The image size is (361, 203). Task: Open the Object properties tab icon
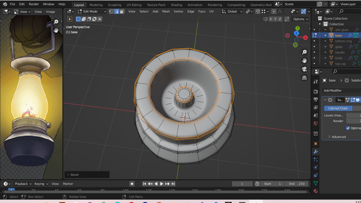point(316,144)
